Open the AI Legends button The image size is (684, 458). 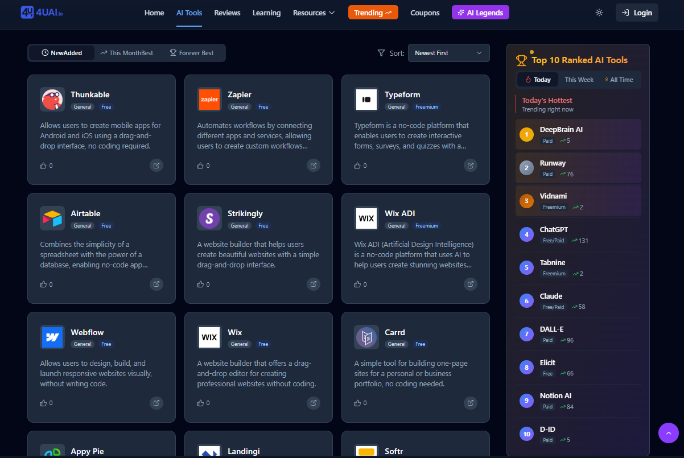(480, 13)
